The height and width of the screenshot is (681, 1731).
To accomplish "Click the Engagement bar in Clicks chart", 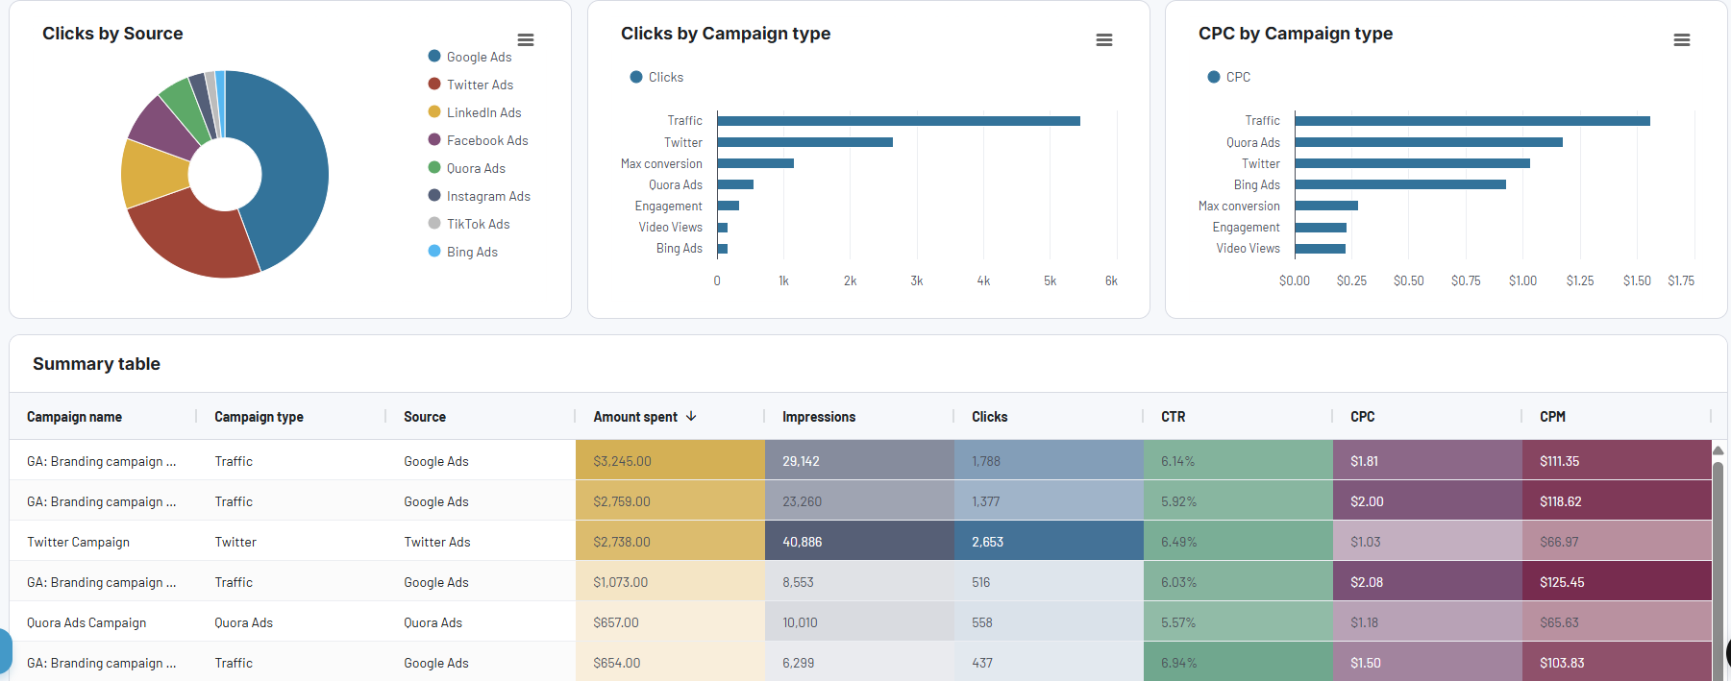I will click(x=728, y=206).
